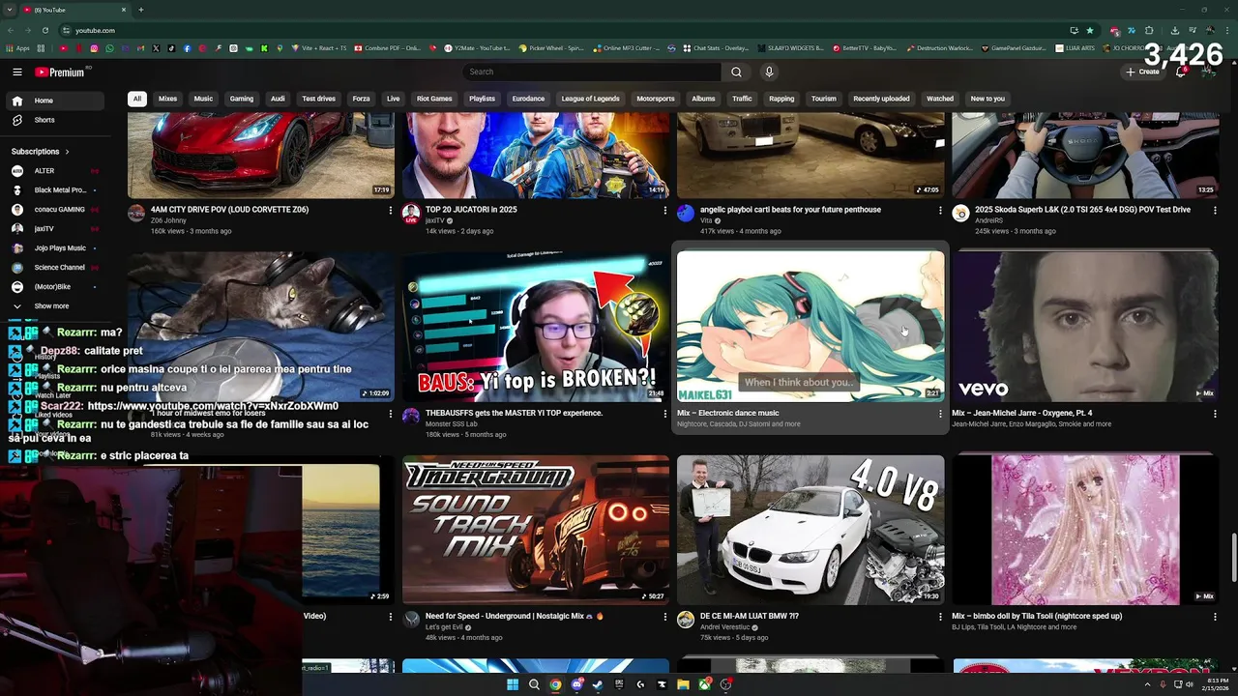Open Windows taskbar search
Screen dimensions: 1238x696
tap(534, 684)
